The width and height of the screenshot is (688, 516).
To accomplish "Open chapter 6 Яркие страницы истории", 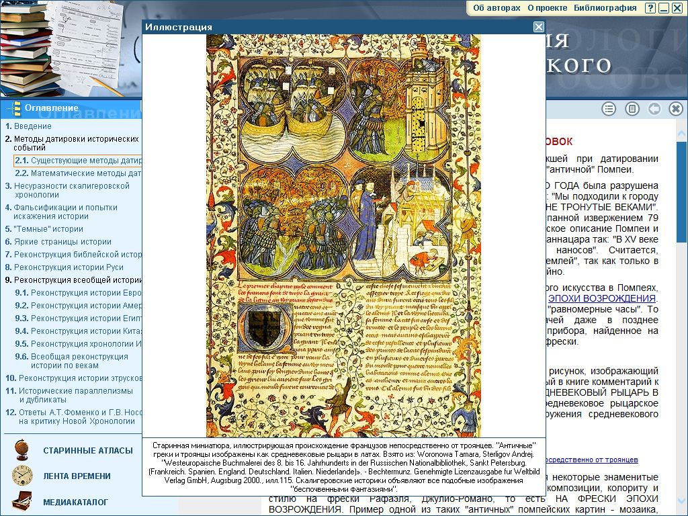I will point(58,242).
